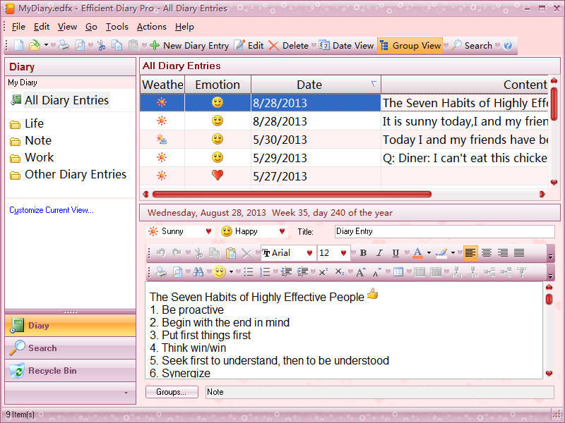This screenshot has height=423, width=565.
Task: Click the insert table icon
Action: tap(398, 272)
